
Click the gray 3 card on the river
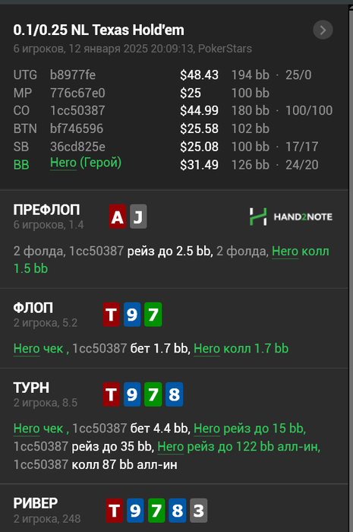tap(199, 510)
